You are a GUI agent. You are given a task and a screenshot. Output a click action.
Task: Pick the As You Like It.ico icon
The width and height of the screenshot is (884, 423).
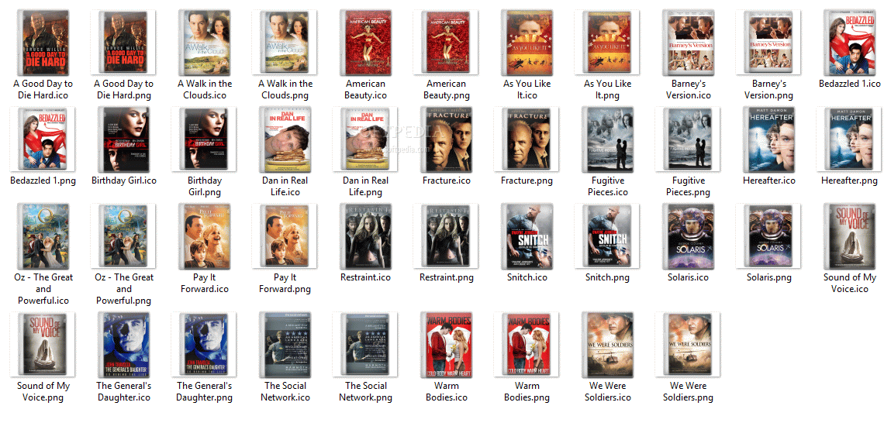527,43
